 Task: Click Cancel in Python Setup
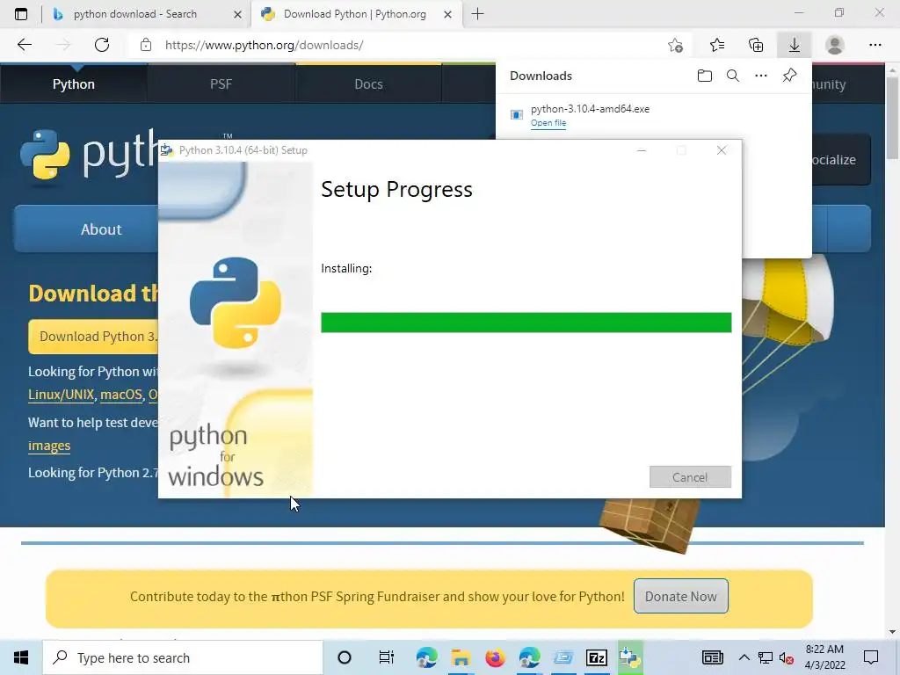(690, 477)
